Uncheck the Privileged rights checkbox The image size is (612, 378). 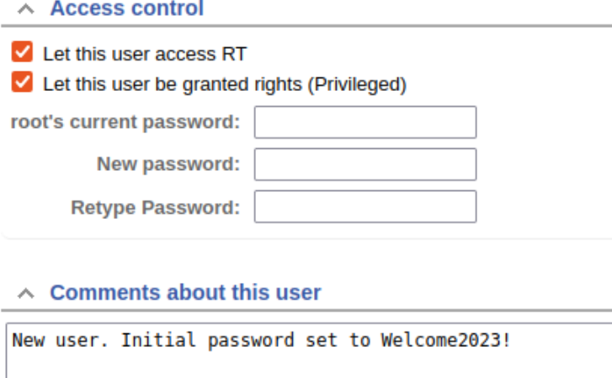point(22,82)
